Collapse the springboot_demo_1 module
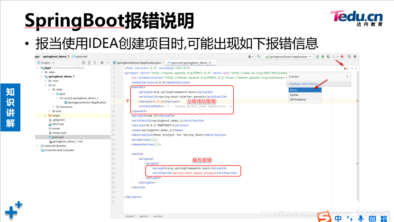 41,76
